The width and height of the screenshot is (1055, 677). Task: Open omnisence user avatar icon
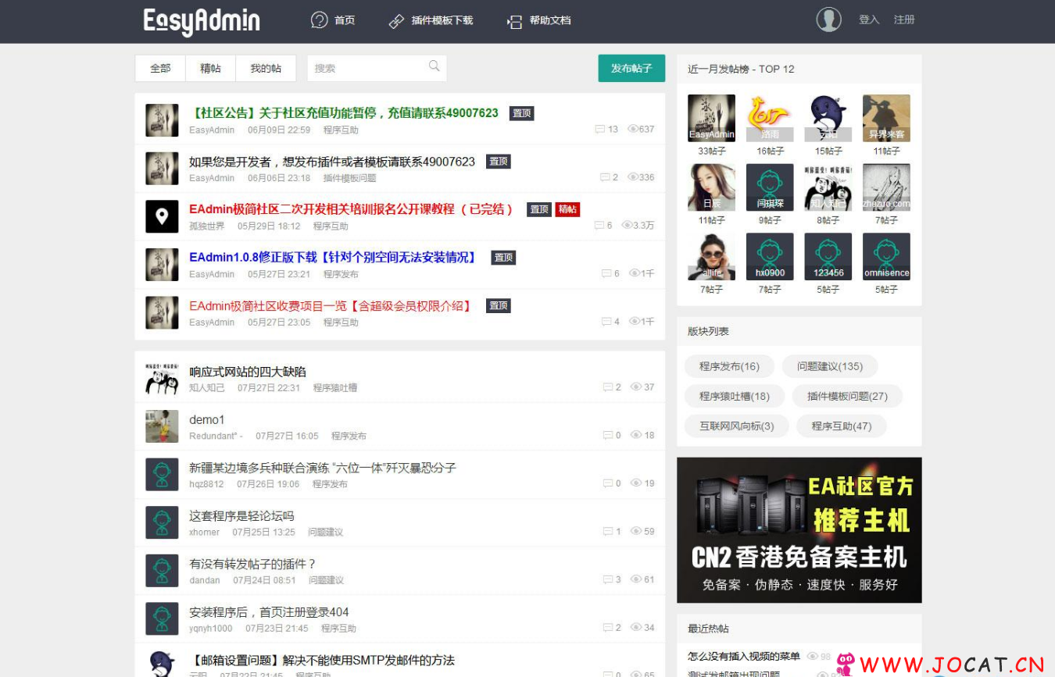coord(886,256)
